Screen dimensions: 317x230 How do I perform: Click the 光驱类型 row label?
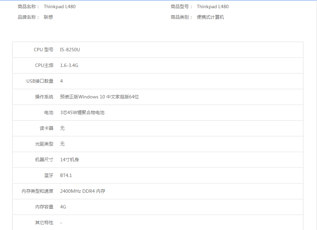[44, 144]
